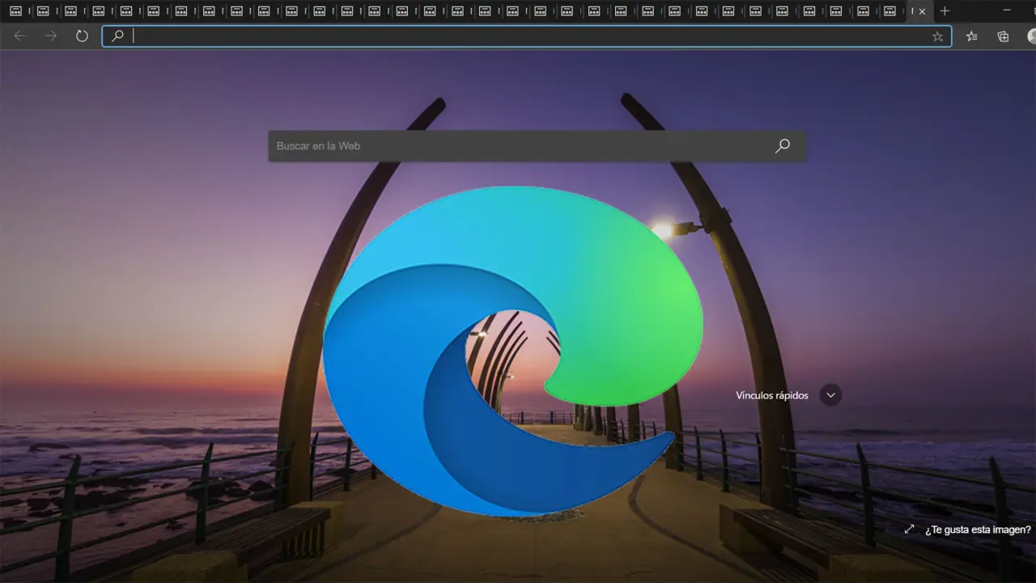Click the web search magnifier button
The width and height of the screenshot is (1036, 583).
[782, 146]
